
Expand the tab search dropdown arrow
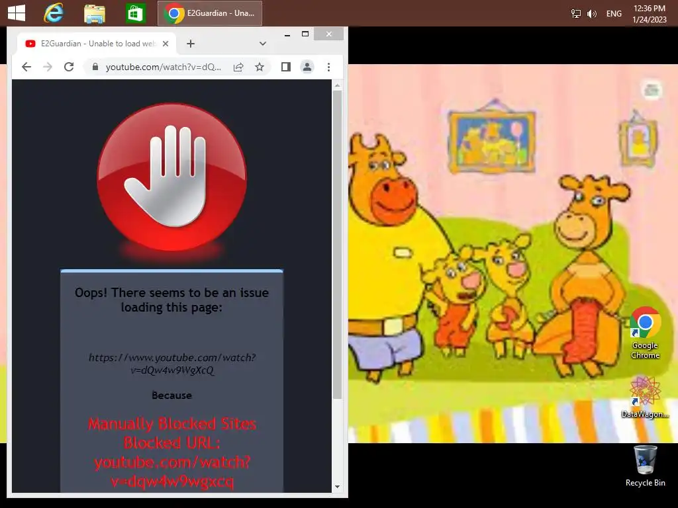tap(262, 44)
